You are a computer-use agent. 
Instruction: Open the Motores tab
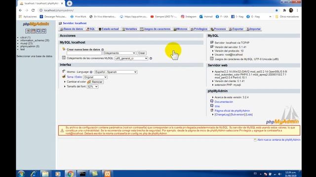pos(180,29)
